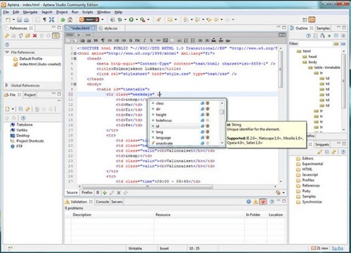Switch to the Servers tab
The width and height of the screenshot is (351, 253).
117,201
